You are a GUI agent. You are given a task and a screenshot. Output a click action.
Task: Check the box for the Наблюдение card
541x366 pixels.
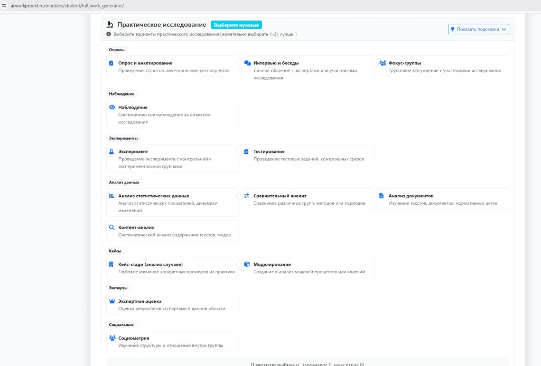(104, 107)
